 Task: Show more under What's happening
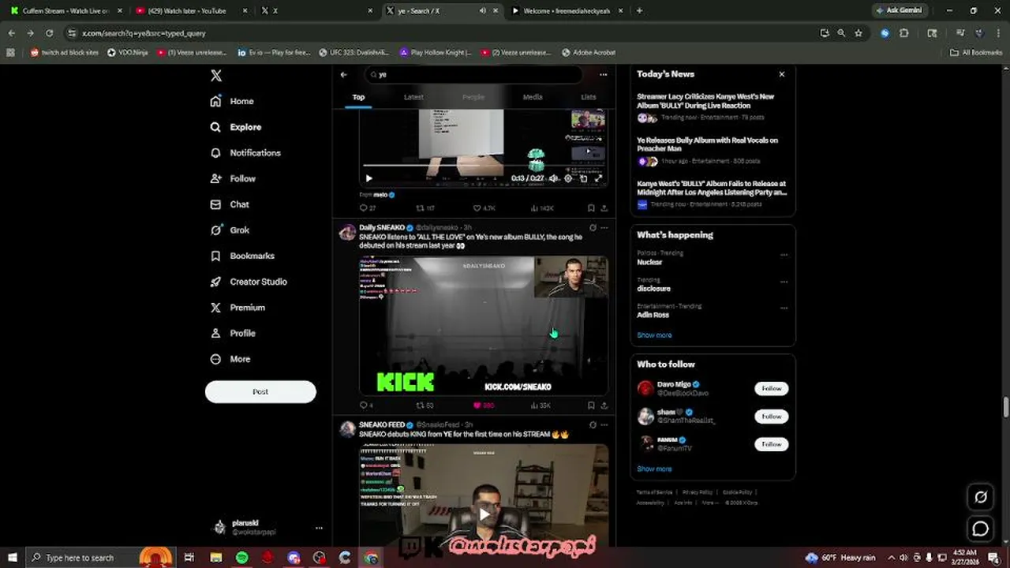tap(654, 335)
